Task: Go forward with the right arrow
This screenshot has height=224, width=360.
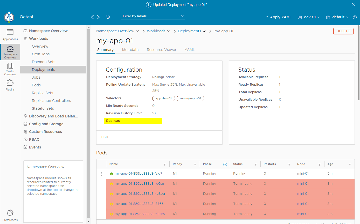Action: [99, 17]
